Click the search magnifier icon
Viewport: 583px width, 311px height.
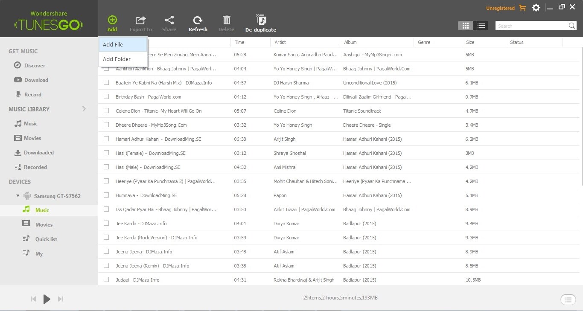(572, 26)
